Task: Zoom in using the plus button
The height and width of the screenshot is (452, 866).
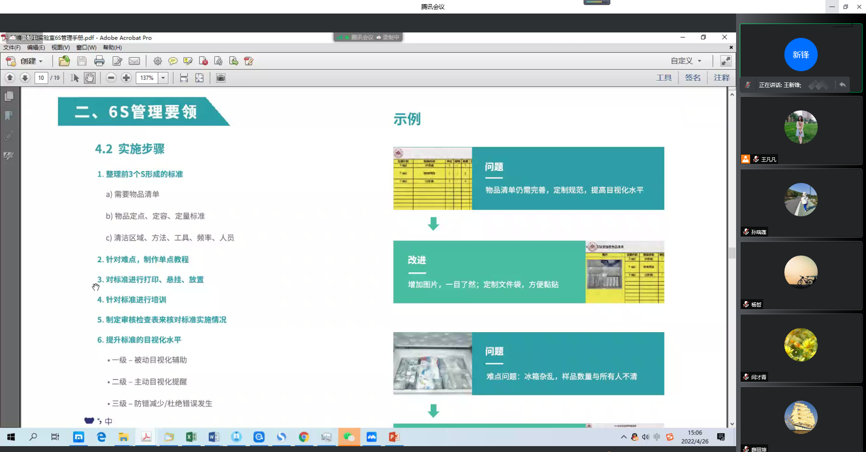Action: tap(126, 78)
